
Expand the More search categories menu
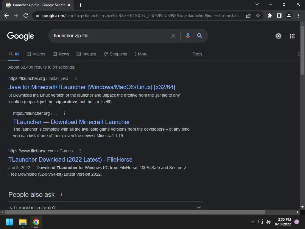(141, 54)
